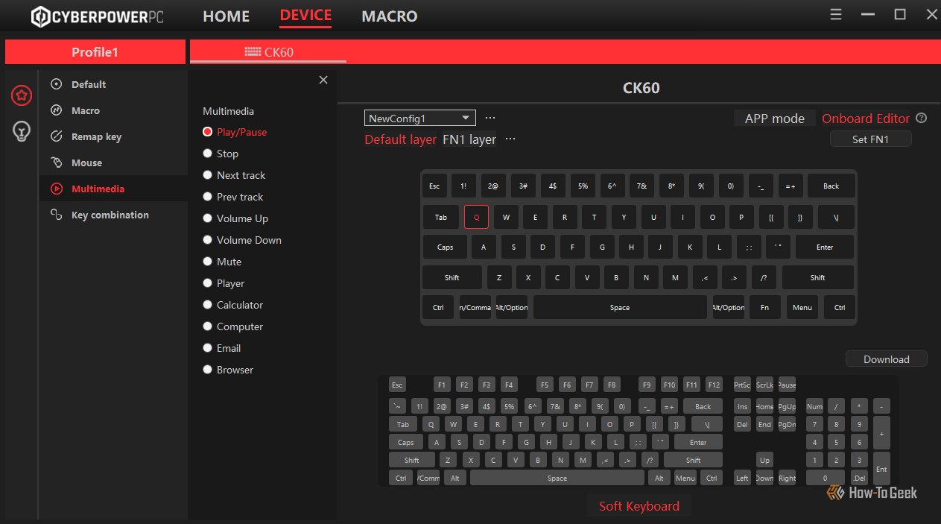Switch to Default layer
This screenshot has height=524, width=941.
401,139
